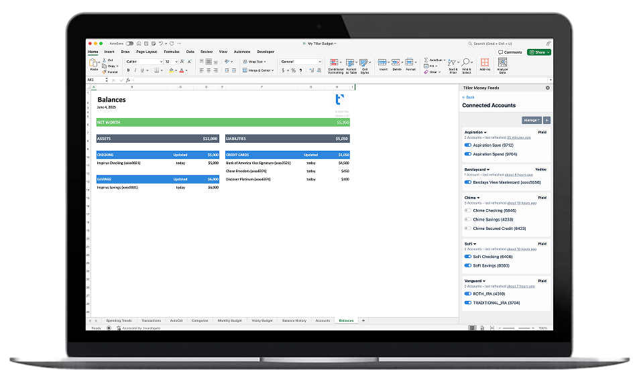Click the Back link in Tiller panel
The image size is (637, 378).
[x=469, y=97]
